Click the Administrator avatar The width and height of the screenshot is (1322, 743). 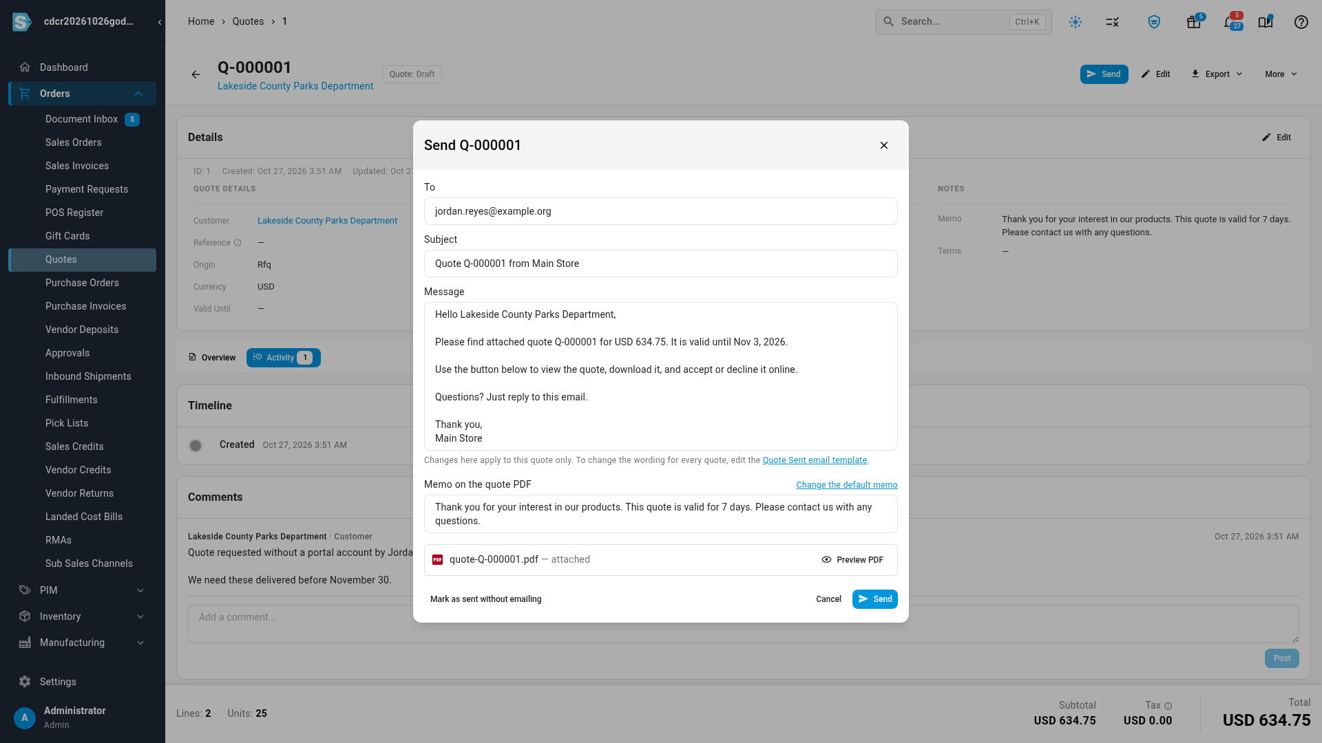click(25, 718)
